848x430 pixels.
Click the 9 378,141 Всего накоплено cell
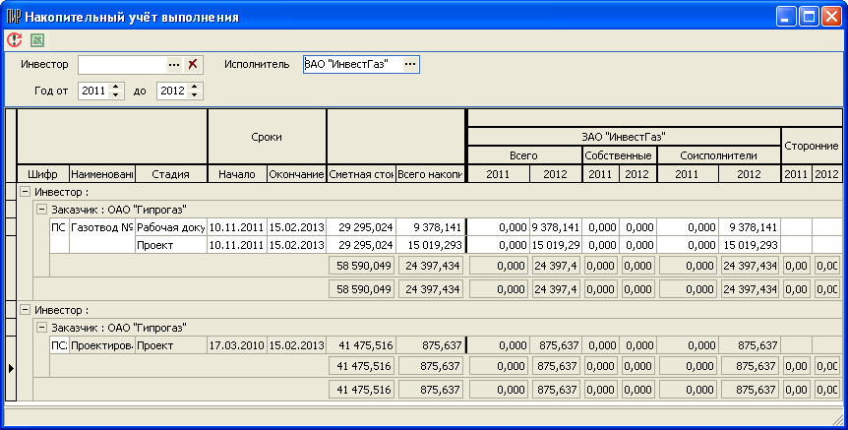click(431, 227)
